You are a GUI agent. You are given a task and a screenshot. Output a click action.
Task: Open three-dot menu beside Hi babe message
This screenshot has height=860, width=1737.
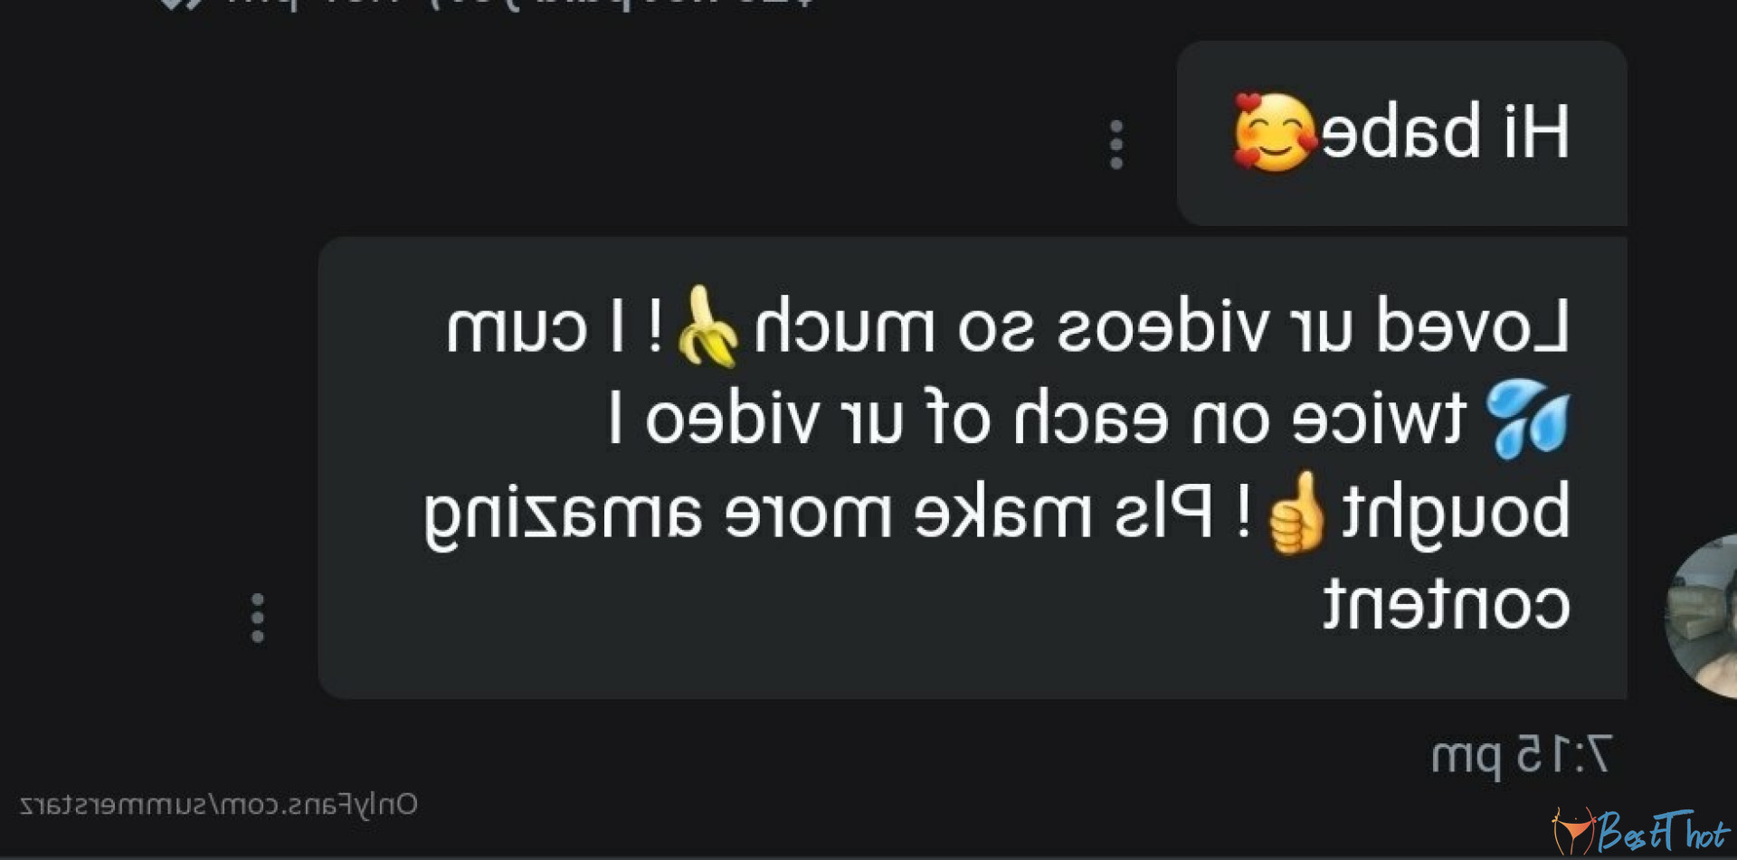1116,145
